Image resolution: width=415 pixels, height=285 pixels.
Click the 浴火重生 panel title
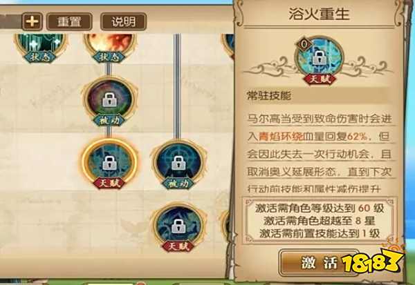click(319, 14)
